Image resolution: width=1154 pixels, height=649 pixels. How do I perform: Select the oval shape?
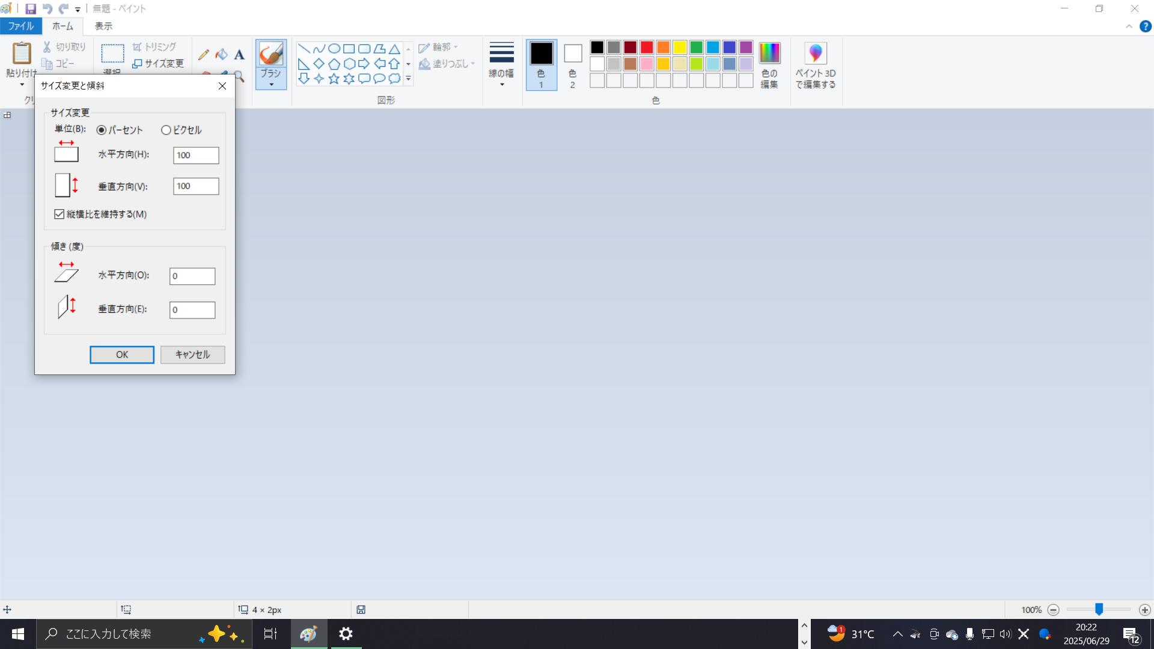click(x=334, y=49)
